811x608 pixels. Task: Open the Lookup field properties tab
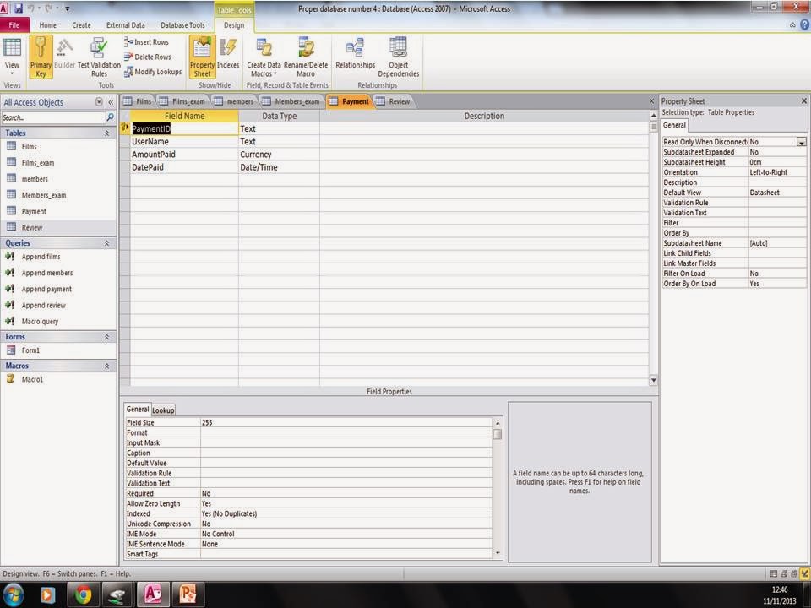tap(163, 410)
